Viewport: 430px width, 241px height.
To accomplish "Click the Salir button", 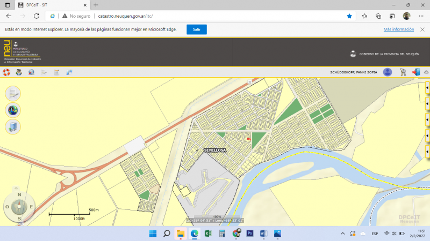I will click(197, 29).
